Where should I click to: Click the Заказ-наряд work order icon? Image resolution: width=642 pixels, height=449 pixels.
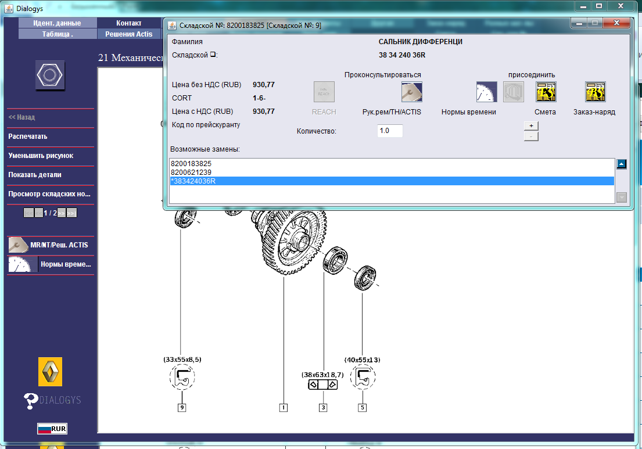pyautogui.click(x=596, y=92)
